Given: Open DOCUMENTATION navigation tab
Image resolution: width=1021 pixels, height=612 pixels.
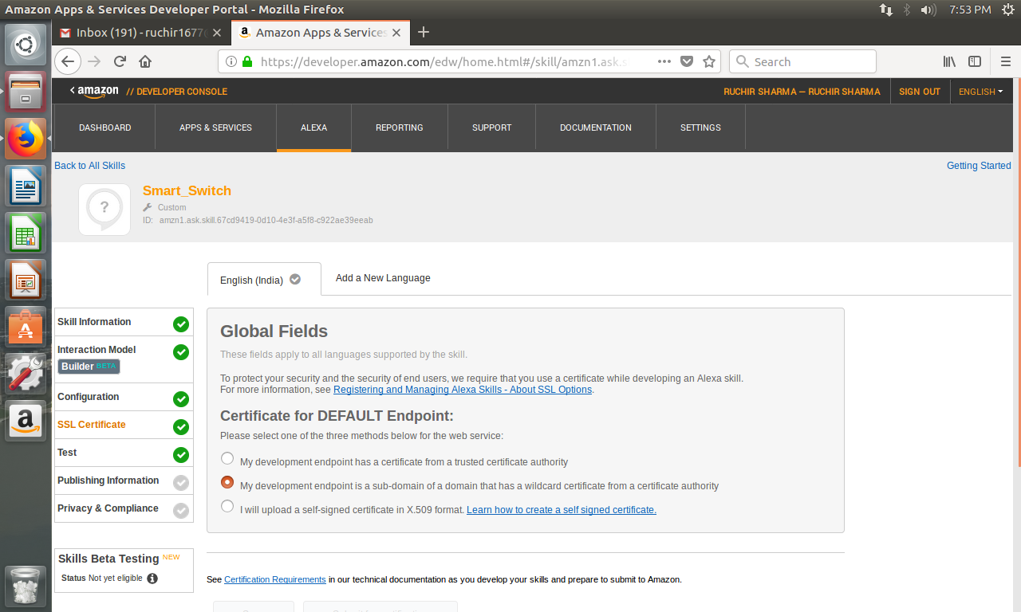Looking at the screenshot, I should coord(596,127).
